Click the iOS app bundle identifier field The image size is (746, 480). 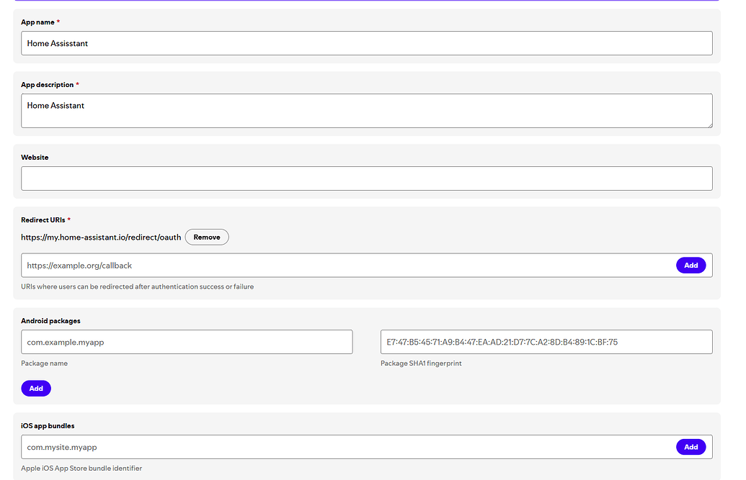tap(346, 446)
